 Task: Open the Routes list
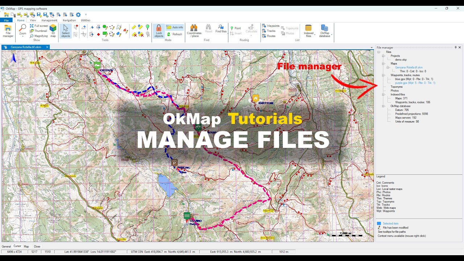click(269, 36)
